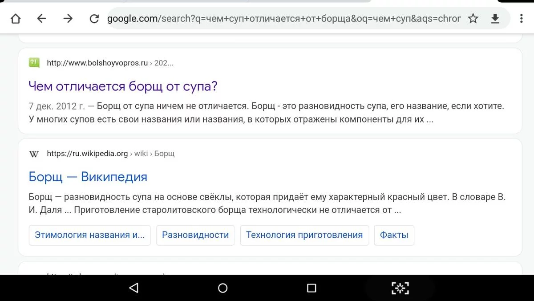Select 'Этимология названия и...' chip
Screen dimensions: 534x301
click(x=89, y=235)
